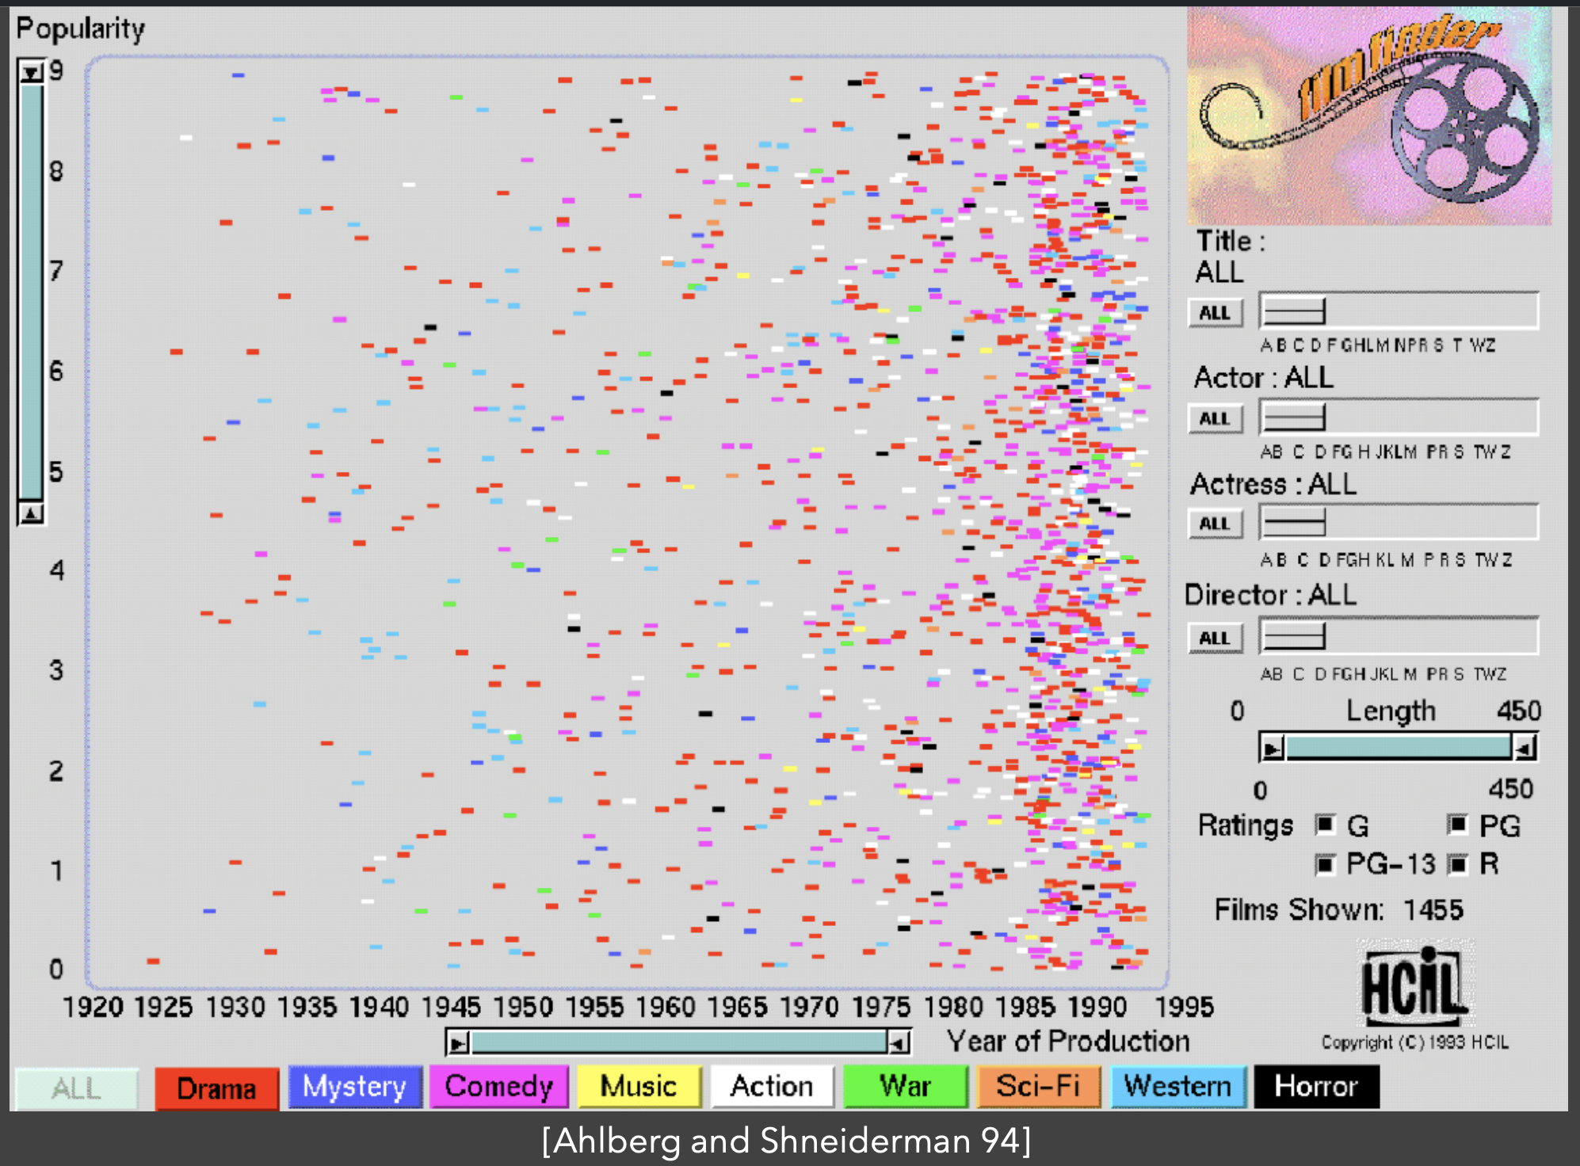Uncheck the R rating checkbox
This screenshot has width=1580, height=1166.
tap(1457, 863)
